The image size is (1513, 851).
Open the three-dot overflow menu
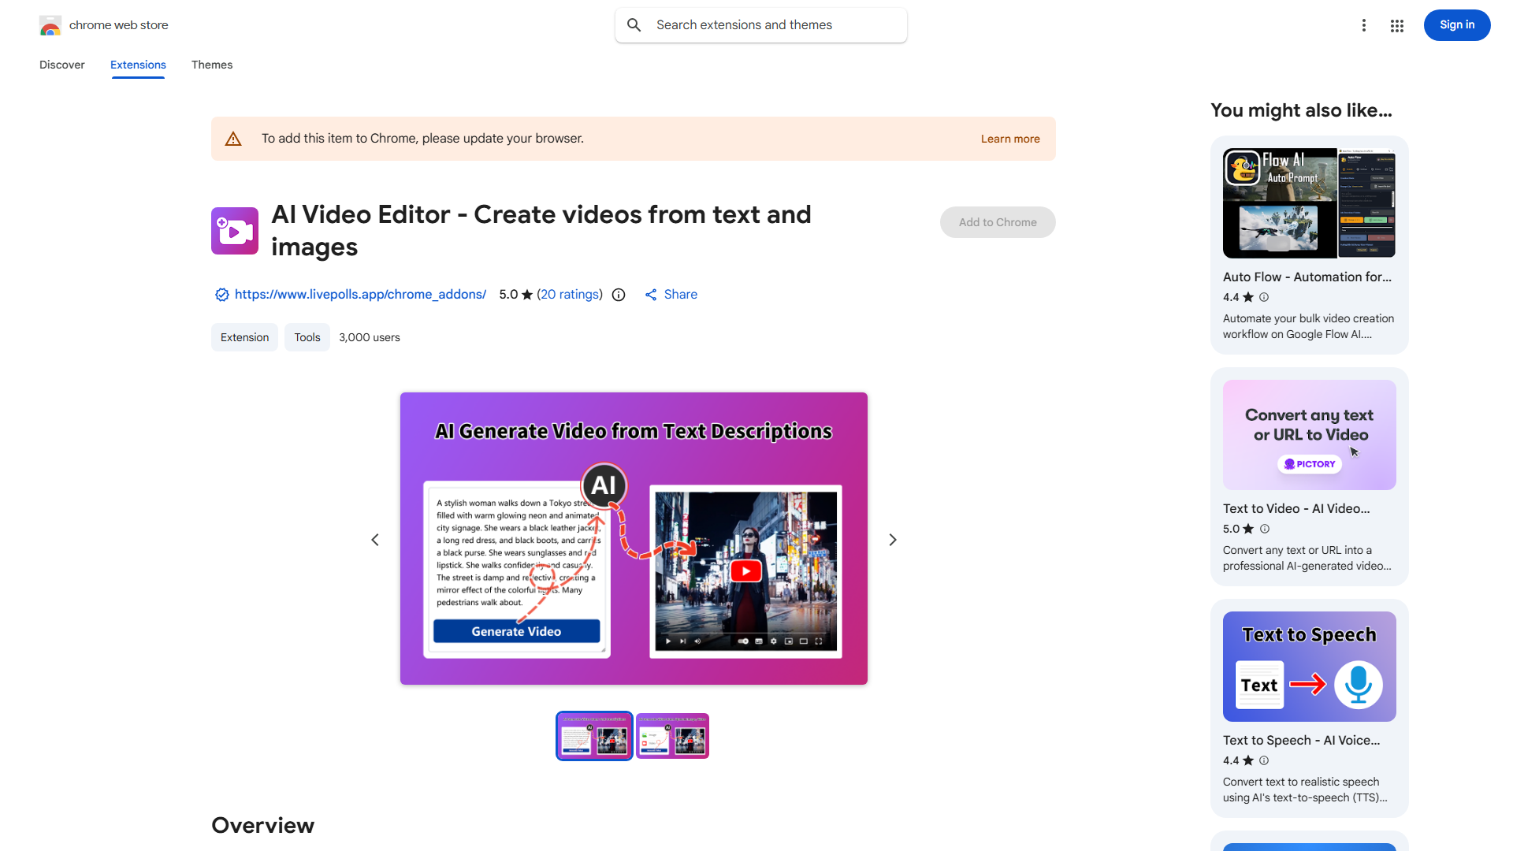point(1364,25)
